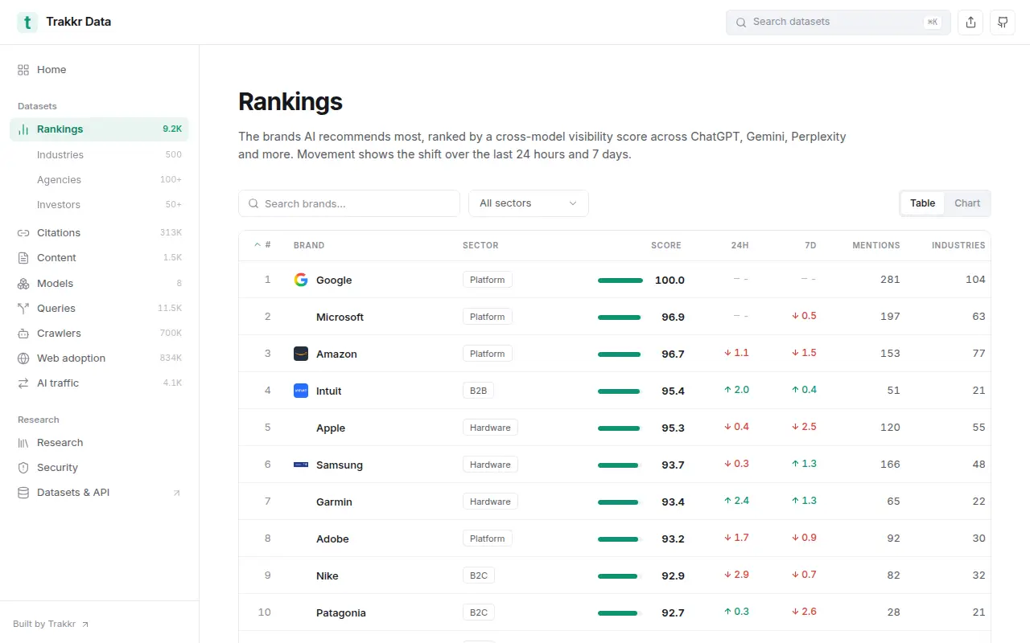
Task: Go to Home in the sidebar
Action: pos(99,70)
